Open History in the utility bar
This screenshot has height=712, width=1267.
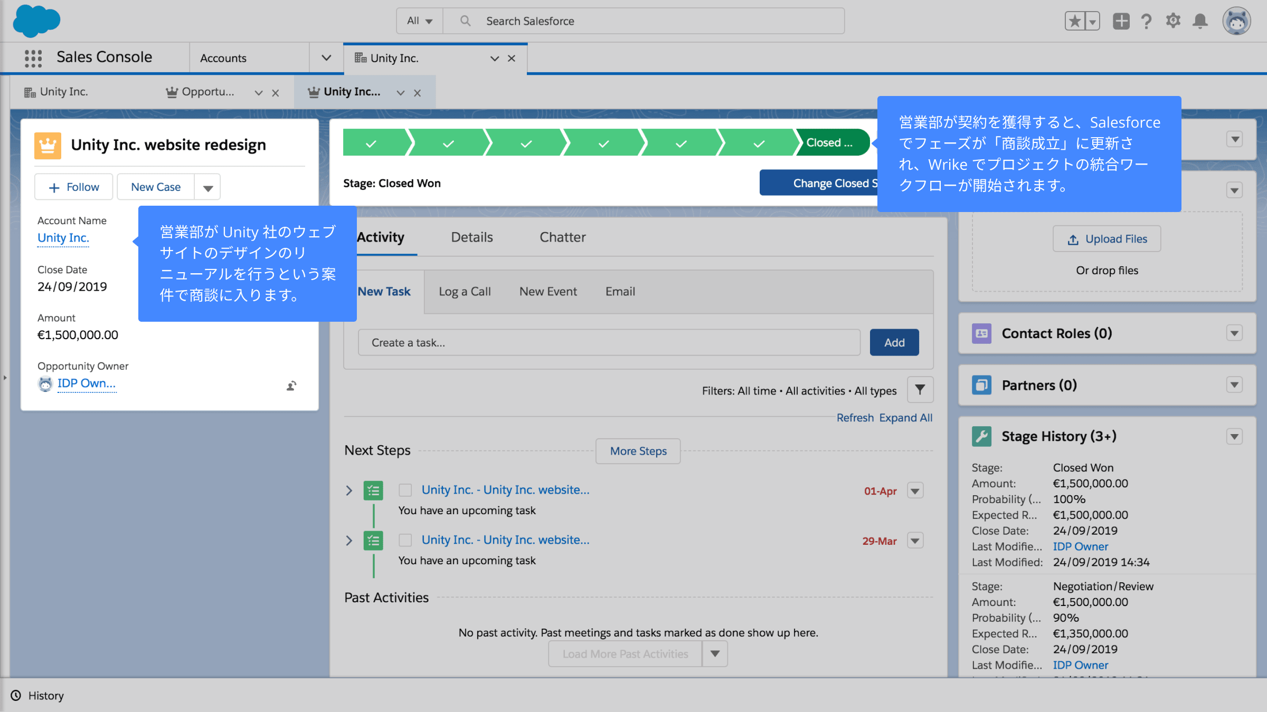click(37, 696)
